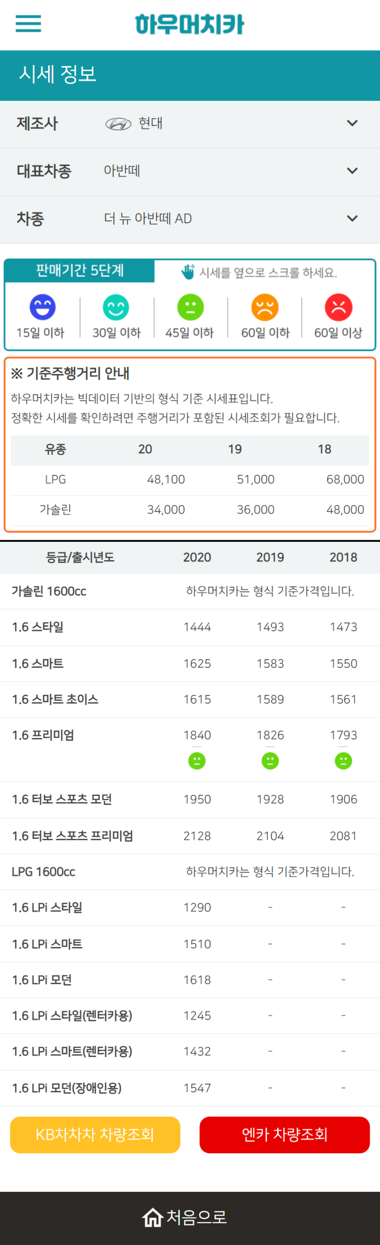Click the price 1547 for 모던(장애인용)

click(x=197, y=1088)
